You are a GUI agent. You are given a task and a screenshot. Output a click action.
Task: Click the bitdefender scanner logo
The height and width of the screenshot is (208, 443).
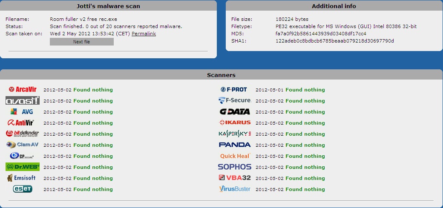tap(22, 134)
